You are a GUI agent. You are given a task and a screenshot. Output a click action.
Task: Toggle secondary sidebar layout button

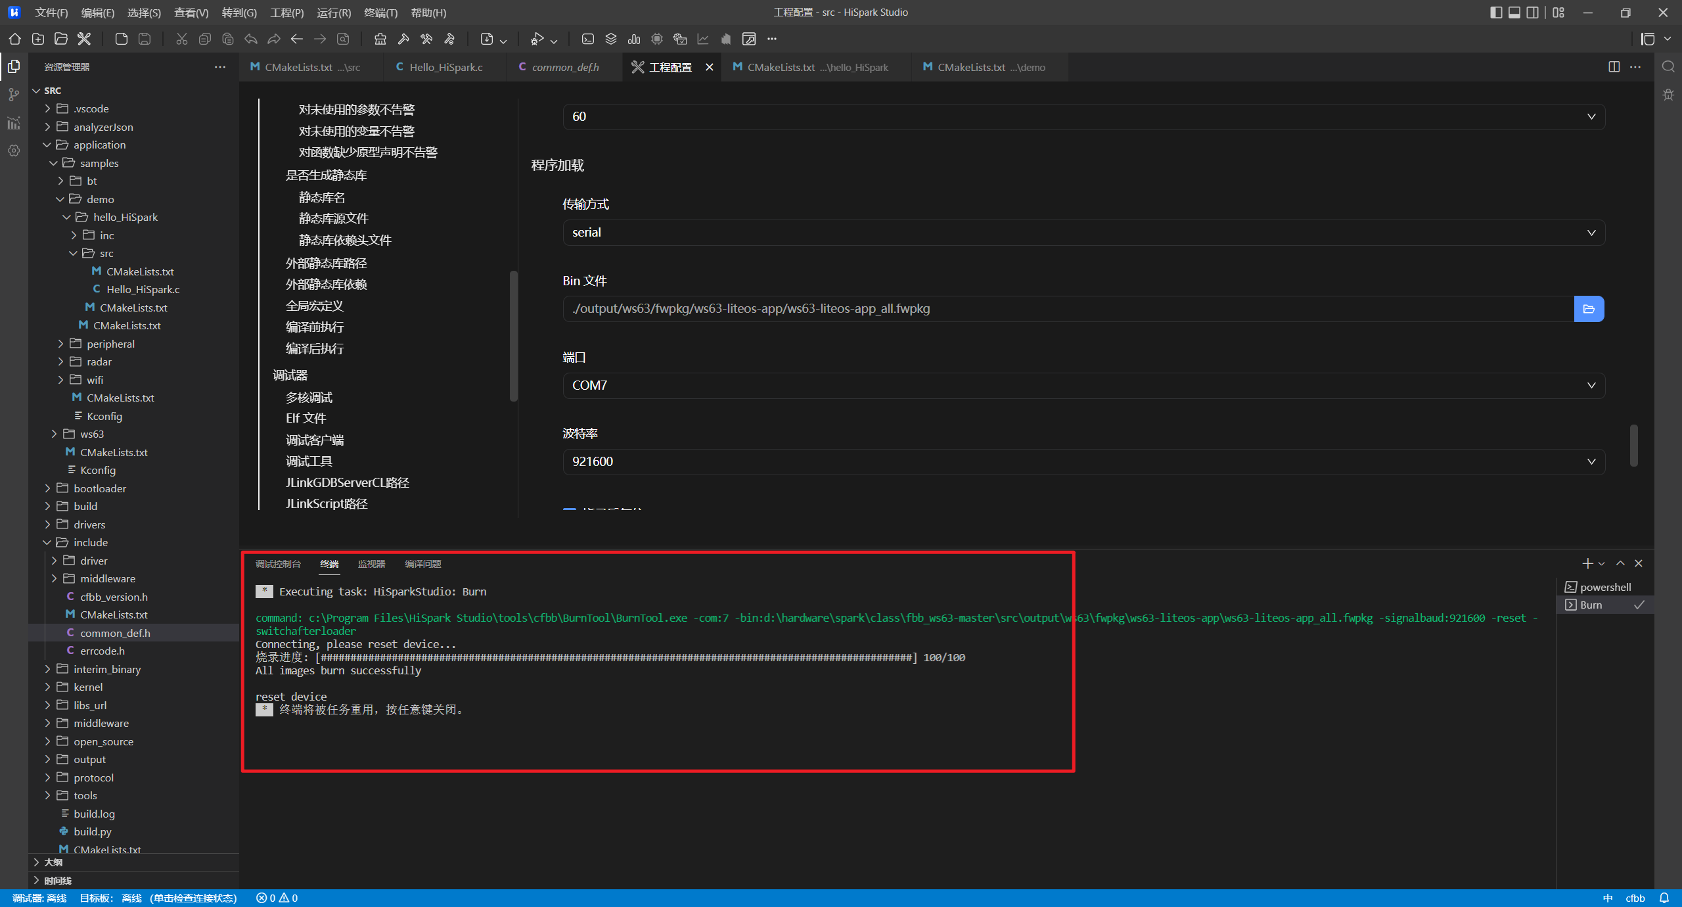click(x=1533, y=12)
